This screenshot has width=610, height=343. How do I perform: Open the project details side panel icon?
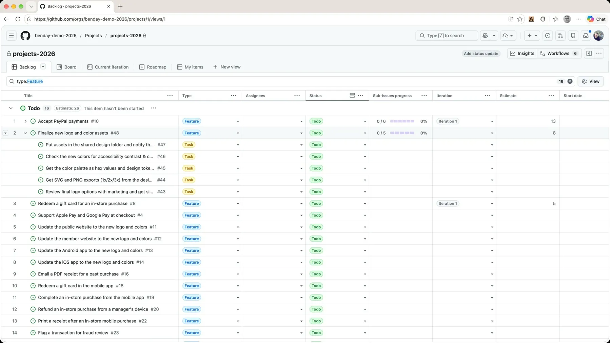[x=589, y=54]
